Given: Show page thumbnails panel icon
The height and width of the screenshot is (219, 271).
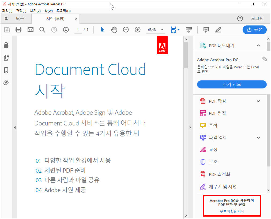Looking at the screenshot, I should coord(6,58).
